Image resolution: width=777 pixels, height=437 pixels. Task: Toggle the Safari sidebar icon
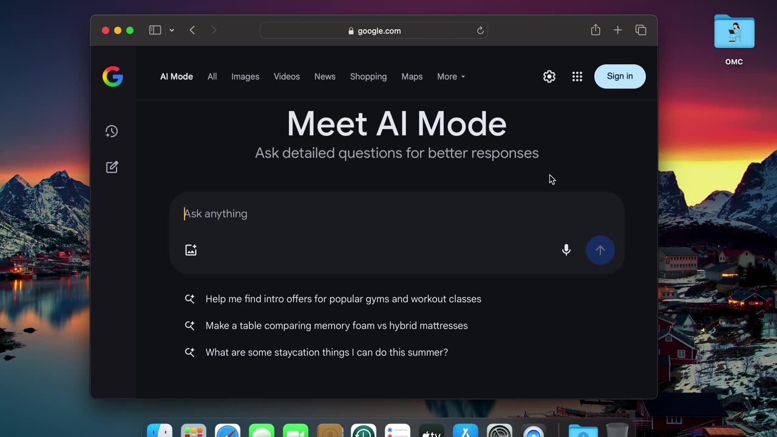click(155, 30)
